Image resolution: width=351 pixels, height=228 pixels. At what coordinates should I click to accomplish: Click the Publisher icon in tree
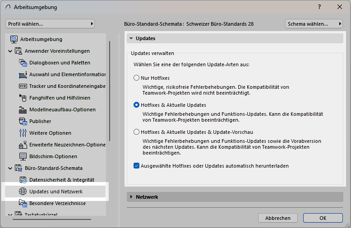[23, 121]
